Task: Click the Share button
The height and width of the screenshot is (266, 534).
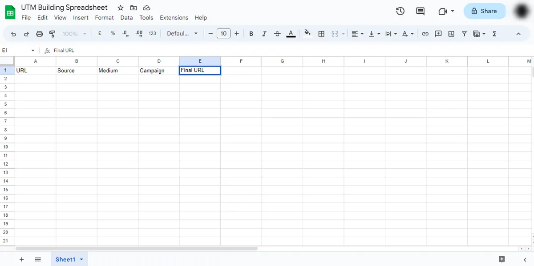Action: (485, 11)
